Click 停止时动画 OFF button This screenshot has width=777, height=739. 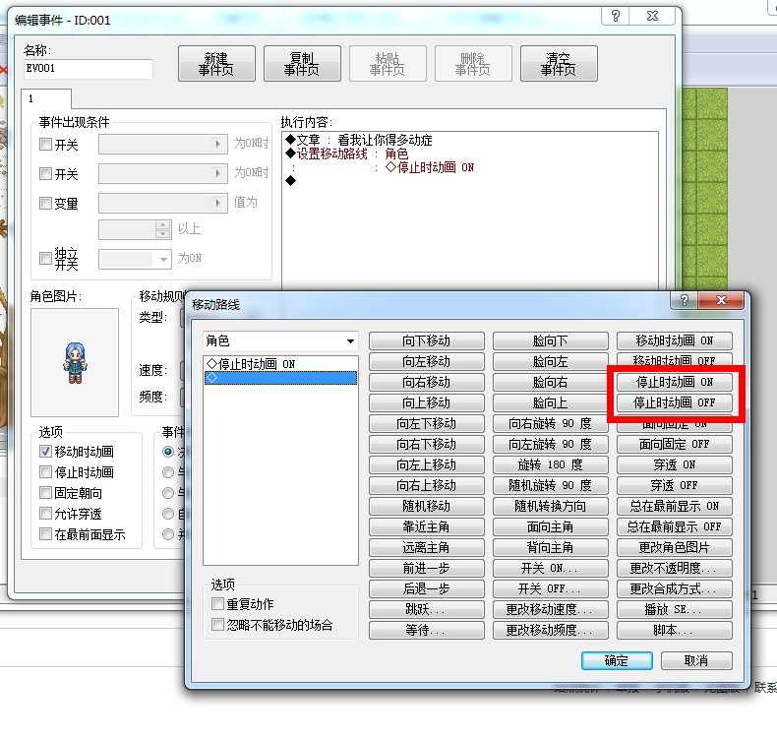point(674,402)
